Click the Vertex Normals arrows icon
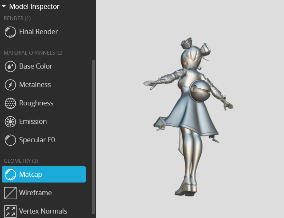Image resolution: width=284 pixels, height=218 pixels. (10, 211)
